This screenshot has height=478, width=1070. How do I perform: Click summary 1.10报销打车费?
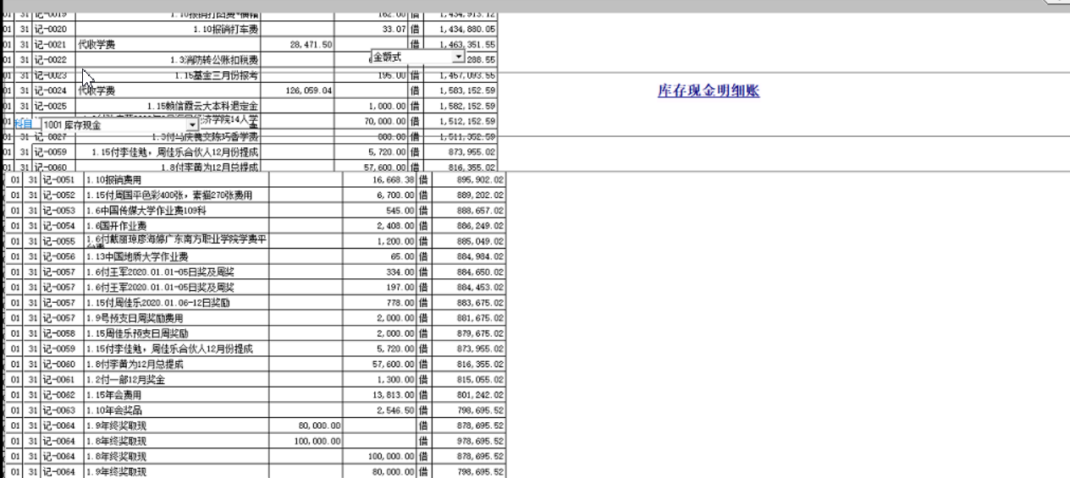coord(226,29)
